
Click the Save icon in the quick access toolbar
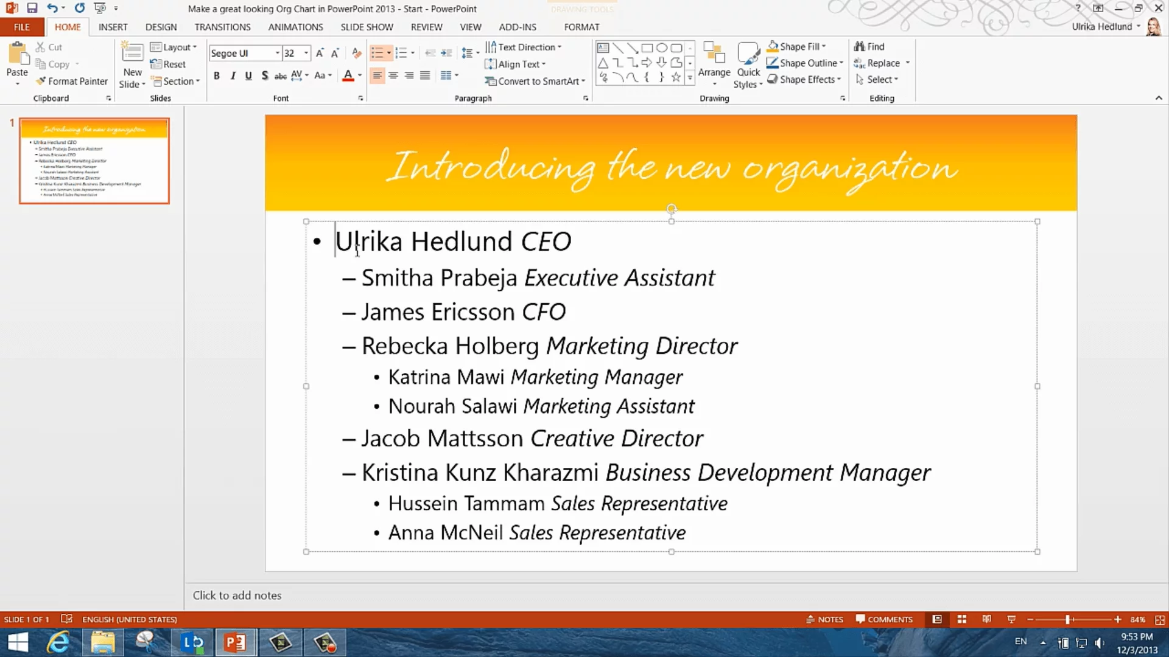tap(32, 9)
